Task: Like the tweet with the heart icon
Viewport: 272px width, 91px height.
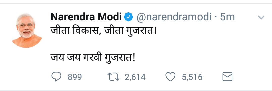Action: click(170, 77)
